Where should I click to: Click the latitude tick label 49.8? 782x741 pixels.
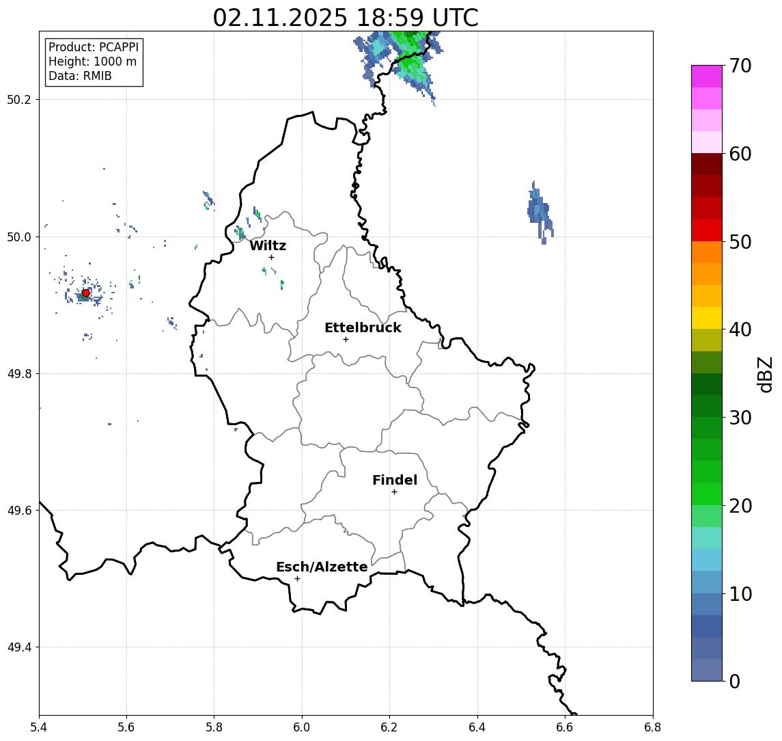(19, 373)
